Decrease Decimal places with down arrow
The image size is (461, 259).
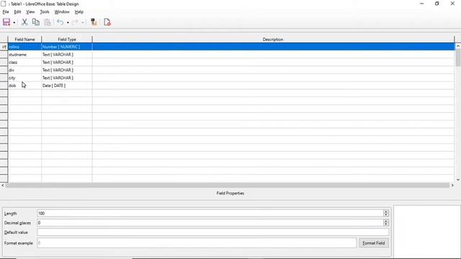click(x=386, y=224)
